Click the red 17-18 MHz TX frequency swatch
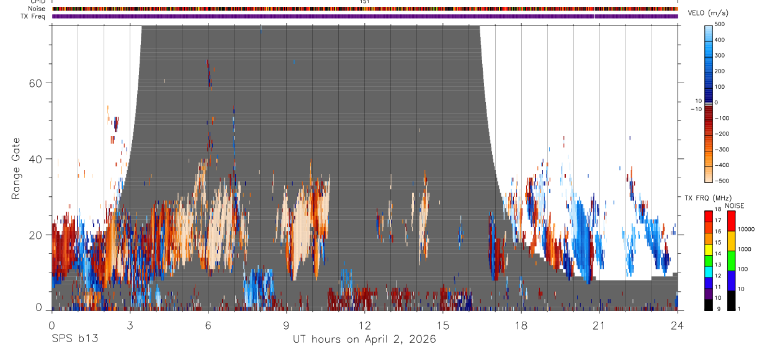The width and height of the screenshot is (762, 352). (x=708, y=215)
